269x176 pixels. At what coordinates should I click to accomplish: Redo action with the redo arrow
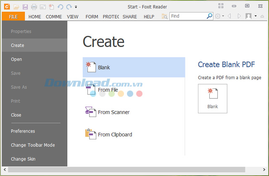point(69,7)
